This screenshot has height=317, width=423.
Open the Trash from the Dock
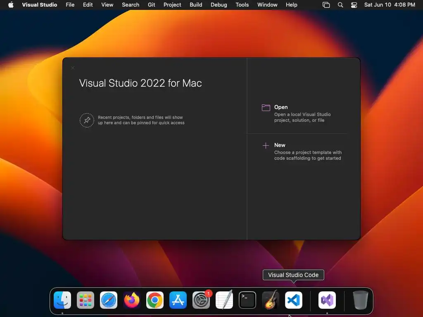coord(361,300)
